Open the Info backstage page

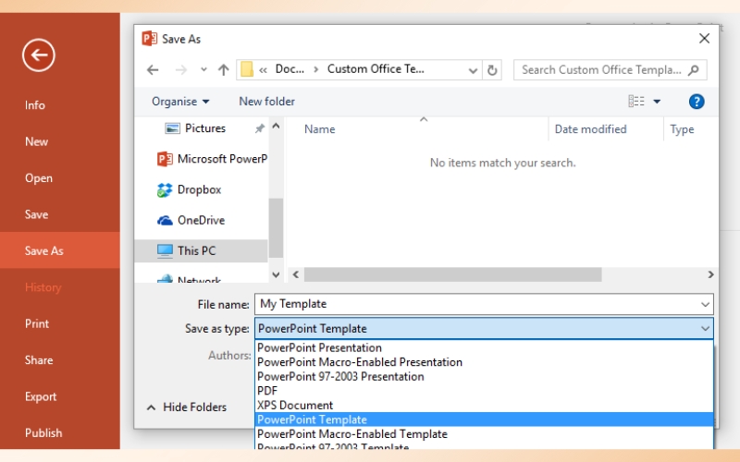coord(35,105)
